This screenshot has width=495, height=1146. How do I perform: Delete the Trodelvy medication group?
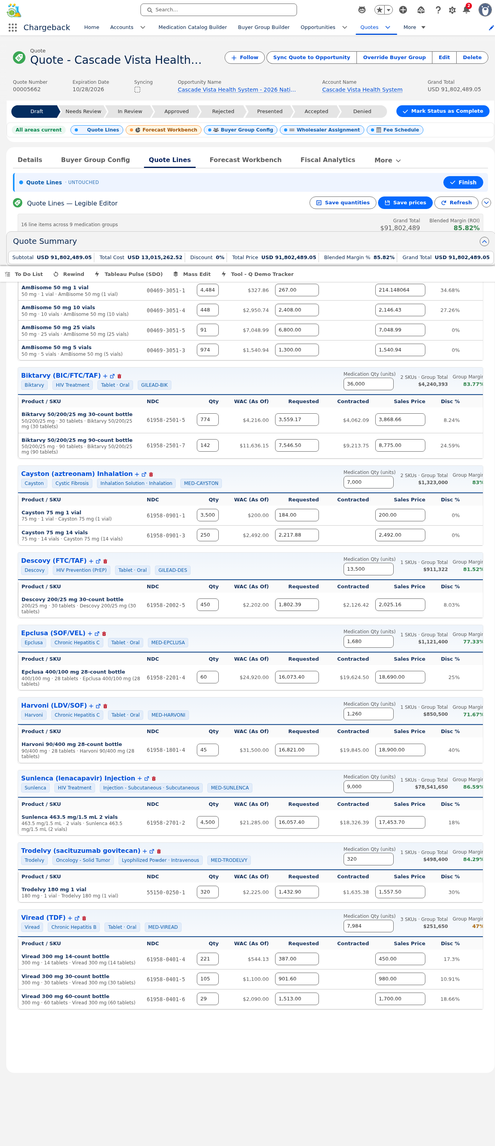coord(159,852)
